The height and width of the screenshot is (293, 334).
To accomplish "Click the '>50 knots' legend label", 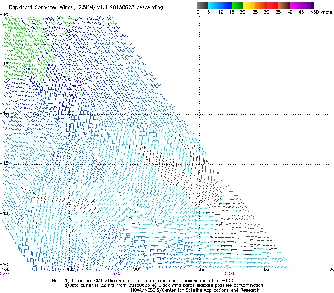I will [321, 12].
